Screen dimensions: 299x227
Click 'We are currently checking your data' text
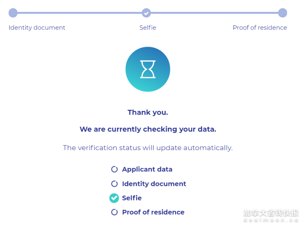click(x=148, y=129)
